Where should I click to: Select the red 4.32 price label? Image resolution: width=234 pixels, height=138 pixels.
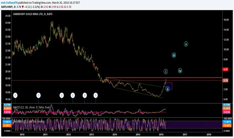point(225,69)
